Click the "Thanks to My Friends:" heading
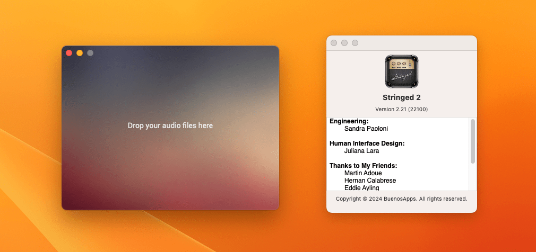The height and width of the screenshot is (252, 536). (364, 166)
